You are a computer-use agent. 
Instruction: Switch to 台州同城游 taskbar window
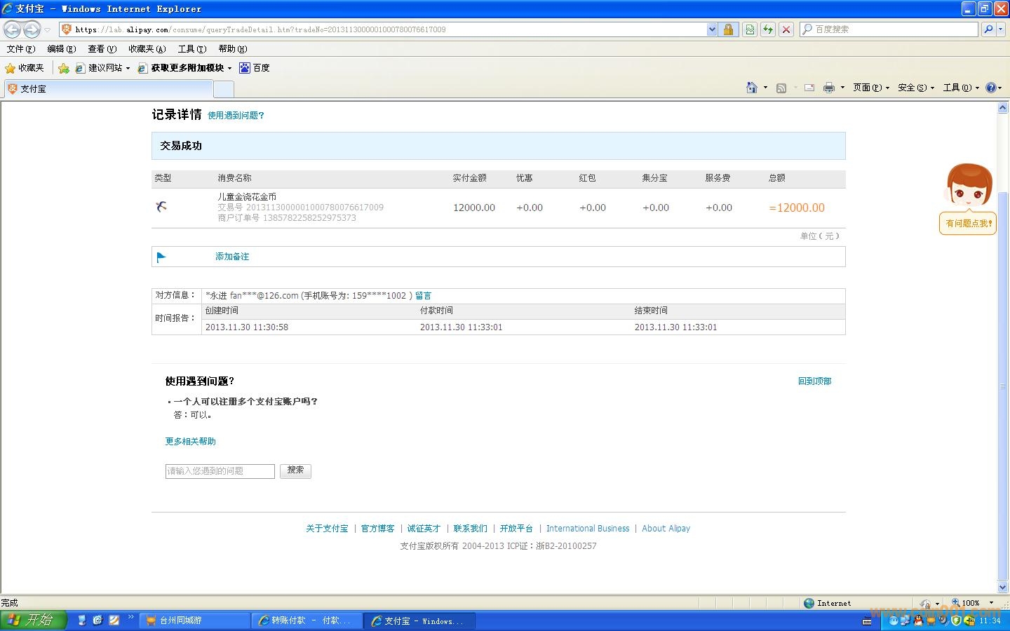tap(194, 620)
